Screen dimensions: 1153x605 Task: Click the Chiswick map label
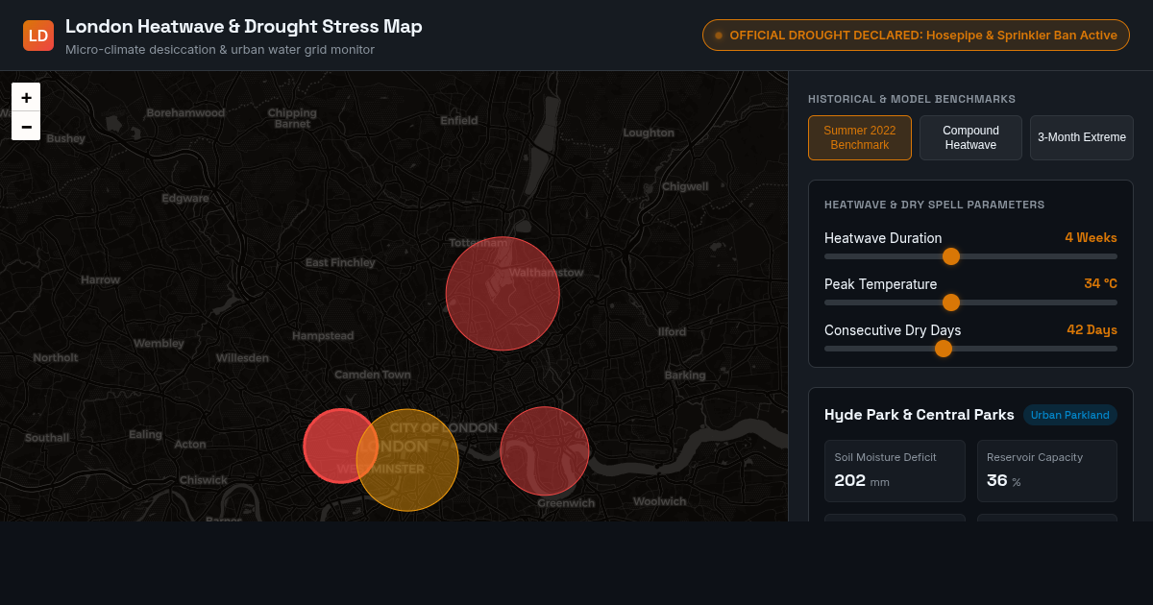tap(204, 479)
